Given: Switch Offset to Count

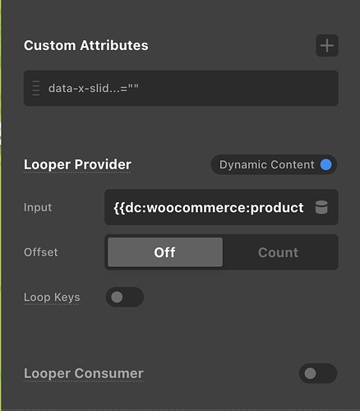Looking at the screenshot, I should pyautogui.click(x=279, y=252).
